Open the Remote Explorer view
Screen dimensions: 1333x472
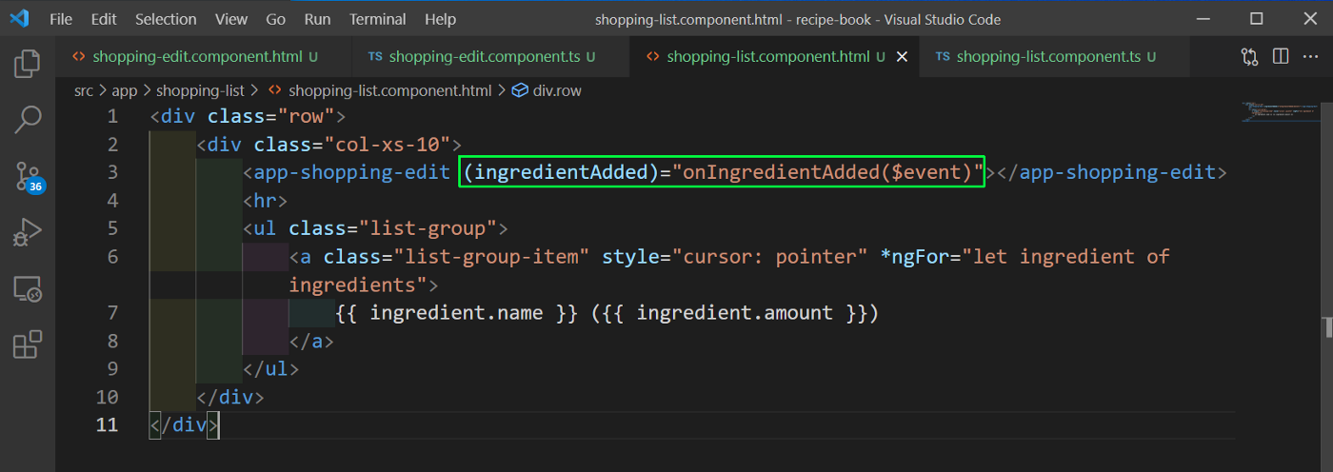tap(28, 289)
